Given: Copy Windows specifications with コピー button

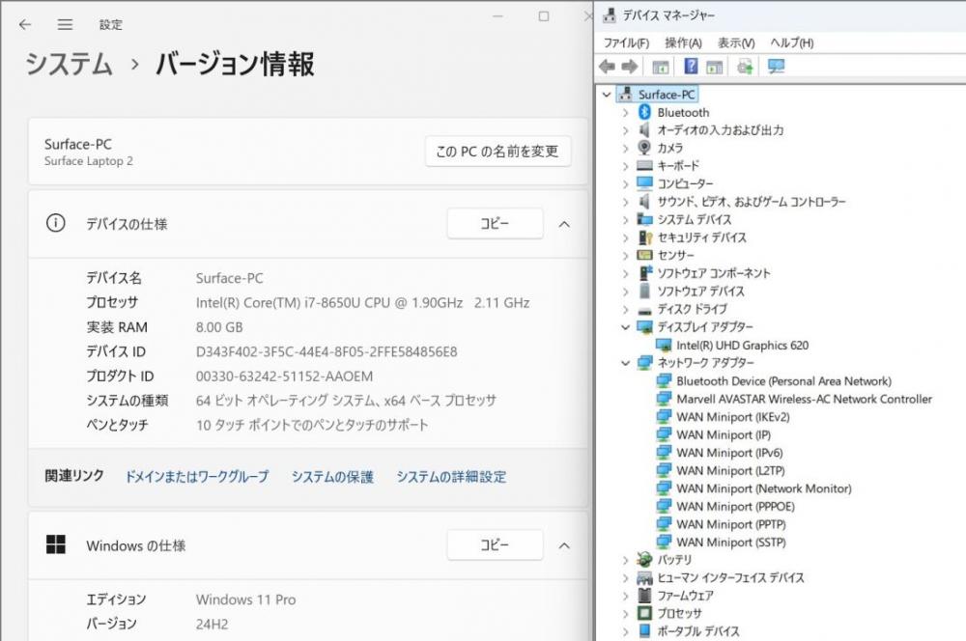Looking at the screenshot, I should [495, 544].
